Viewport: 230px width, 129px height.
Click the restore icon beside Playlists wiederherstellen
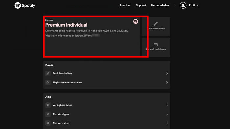pyautogui.click(x=48, y=83)
